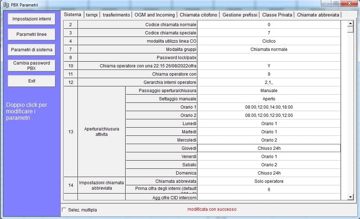
Task: Select Lunedi's Orario 1 value
Action: pyautogui.click(x=269, y=124)
